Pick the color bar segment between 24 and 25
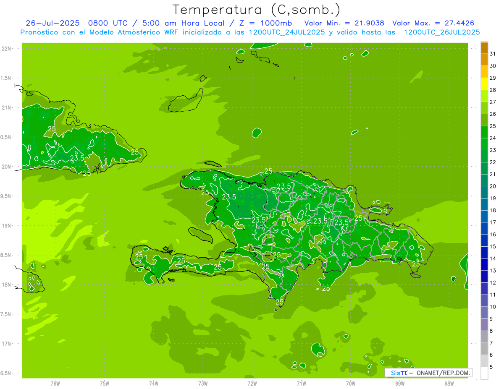The image size is (504, 389). point(484,132)
